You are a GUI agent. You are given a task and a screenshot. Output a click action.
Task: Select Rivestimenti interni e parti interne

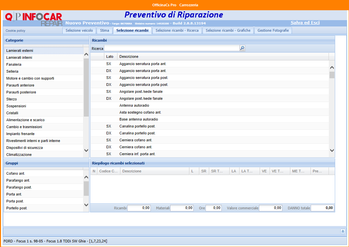[x=44, y=141]
